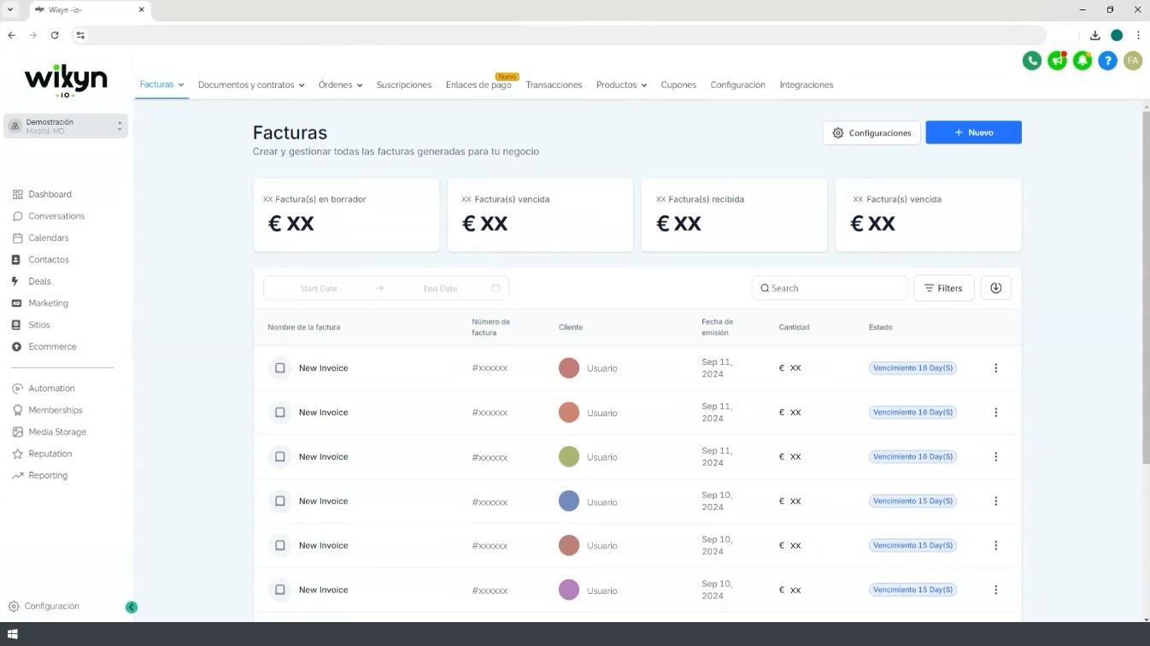This screenshot has height=646, width=1150.
Task: Open the Integraciones tab
Action: (807, 85)
